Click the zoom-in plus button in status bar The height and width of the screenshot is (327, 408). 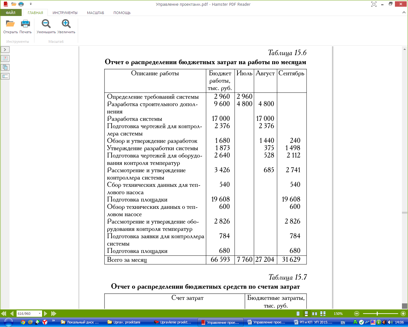pyautogui.click(x=403, y=314)
